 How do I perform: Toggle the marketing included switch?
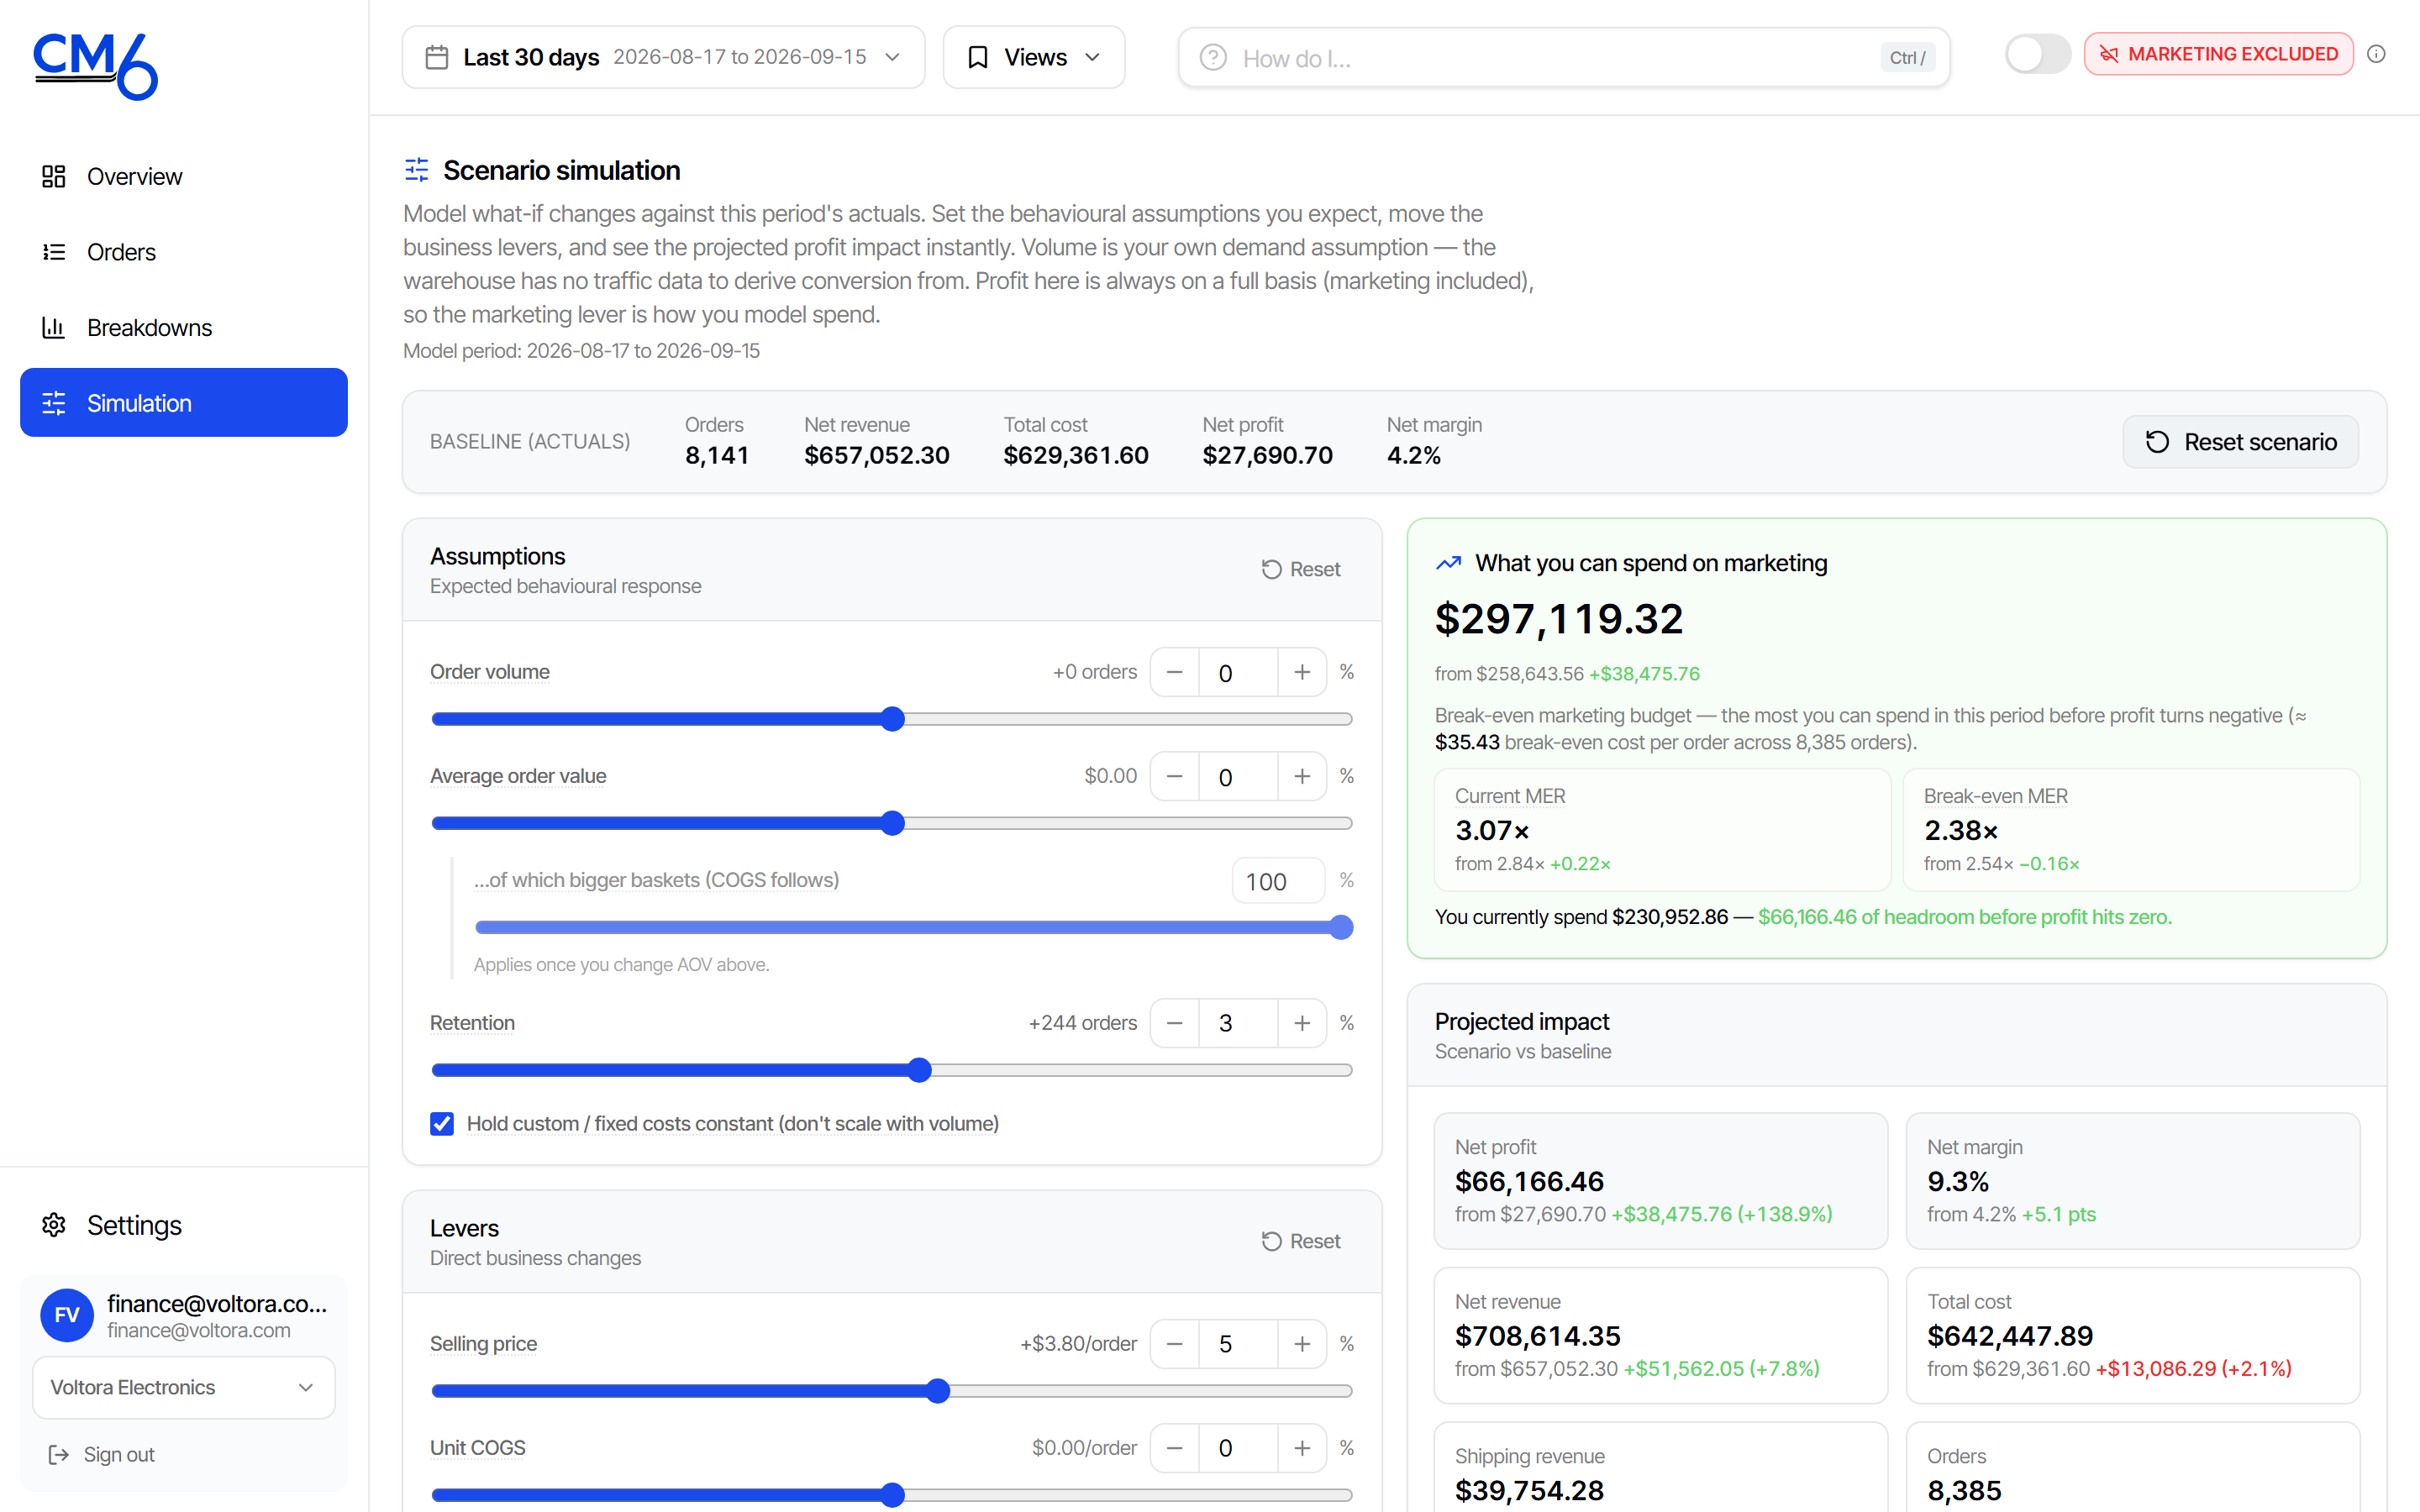pyautogui.click(x=2037, y=54)
